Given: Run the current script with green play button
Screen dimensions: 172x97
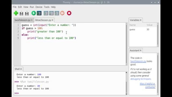Looking at the screenshot, I should pyautogui.click(x=34, y=13).
